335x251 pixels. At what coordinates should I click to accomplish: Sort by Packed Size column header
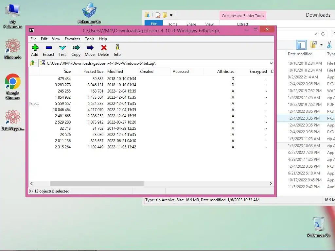click(89, 72)
